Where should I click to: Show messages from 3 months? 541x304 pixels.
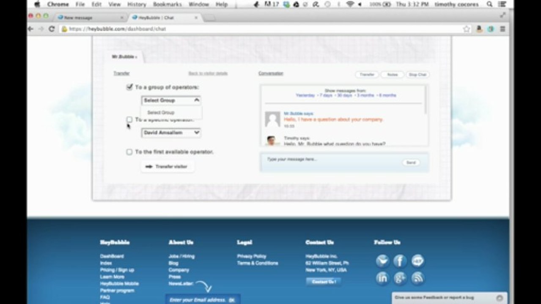(x=365, y=95)
